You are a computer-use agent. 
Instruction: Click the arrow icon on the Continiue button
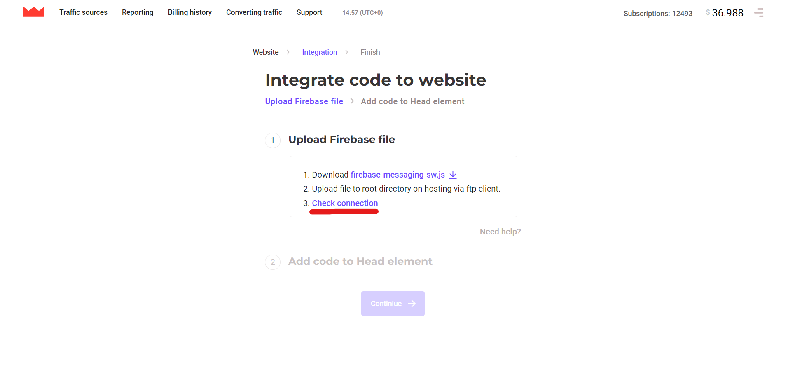pyautogui.click(x=412, y=304)
